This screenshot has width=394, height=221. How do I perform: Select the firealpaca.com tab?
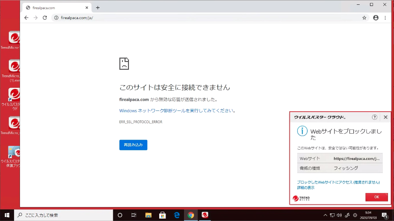click(56, 8)
